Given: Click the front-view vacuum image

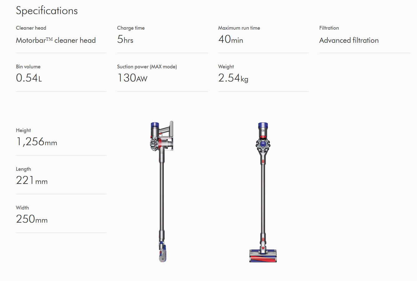Looking at the screenshot, I should tap(263, 192).
